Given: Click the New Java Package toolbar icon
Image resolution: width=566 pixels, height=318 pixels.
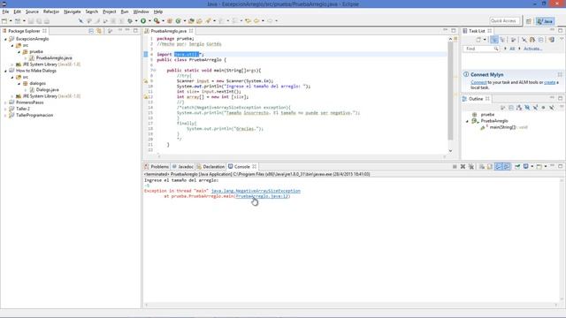Looking at the screenshot, I should (x=170, y=21).
